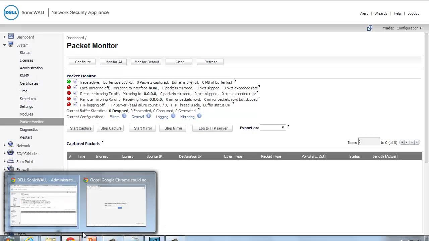429x241 pixels.
Task: Go to previous page of captured packets
Action: pos(407,142)
